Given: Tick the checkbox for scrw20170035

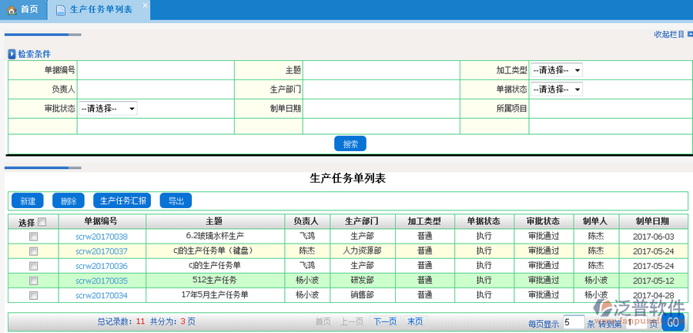Looking at the screenshot, I should click(x=33, y=281).
